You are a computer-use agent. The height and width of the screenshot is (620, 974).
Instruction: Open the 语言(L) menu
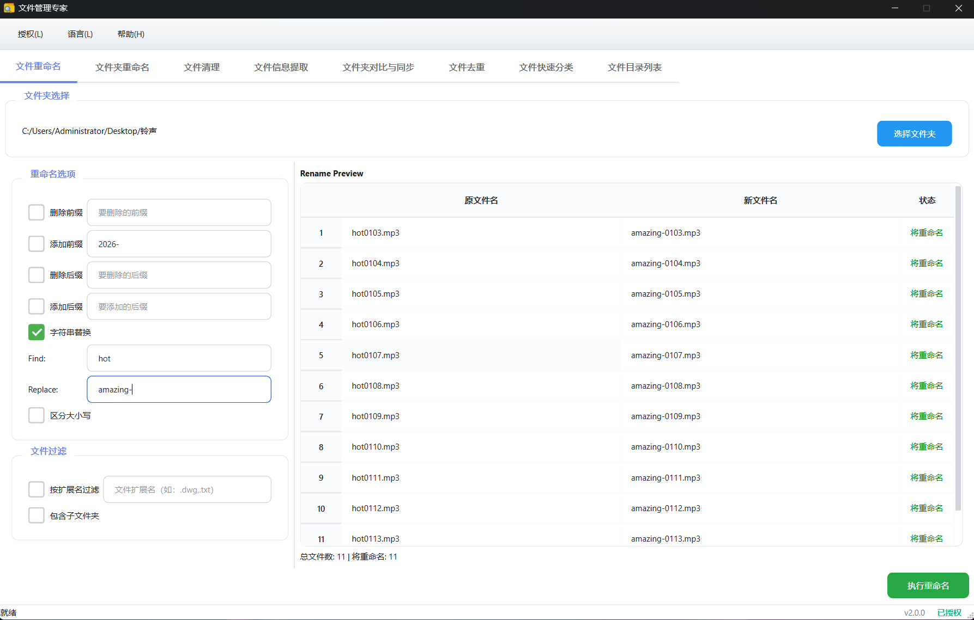[80, 34]
